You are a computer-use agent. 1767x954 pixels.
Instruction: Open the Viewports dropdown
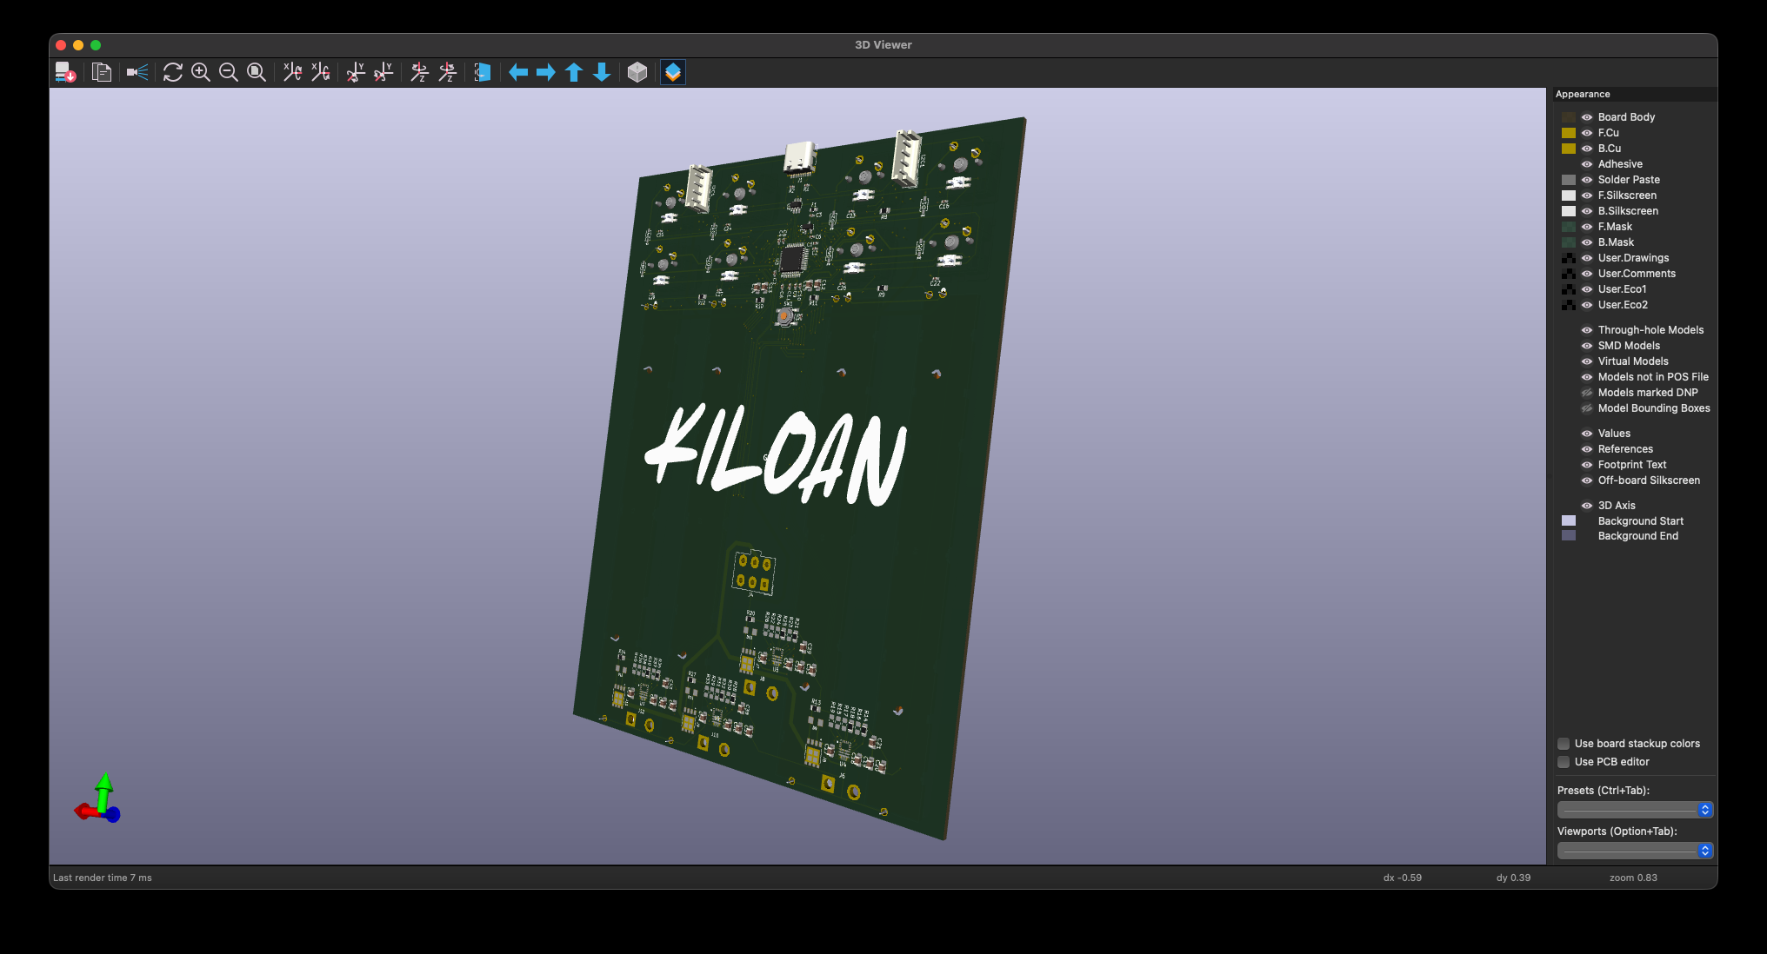1635,851
